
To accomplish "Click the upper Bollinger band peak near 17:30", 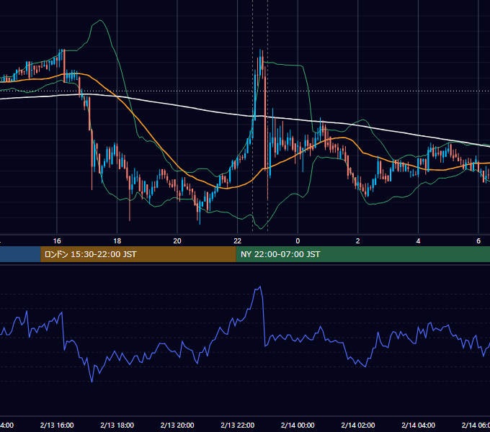I will pos(100,20).
